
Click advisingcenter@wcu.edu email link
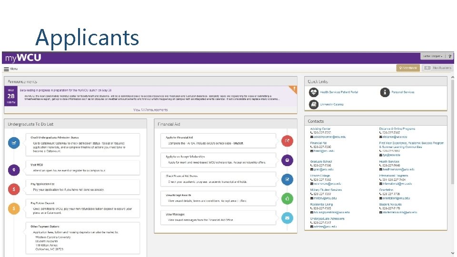pos(329,137)
